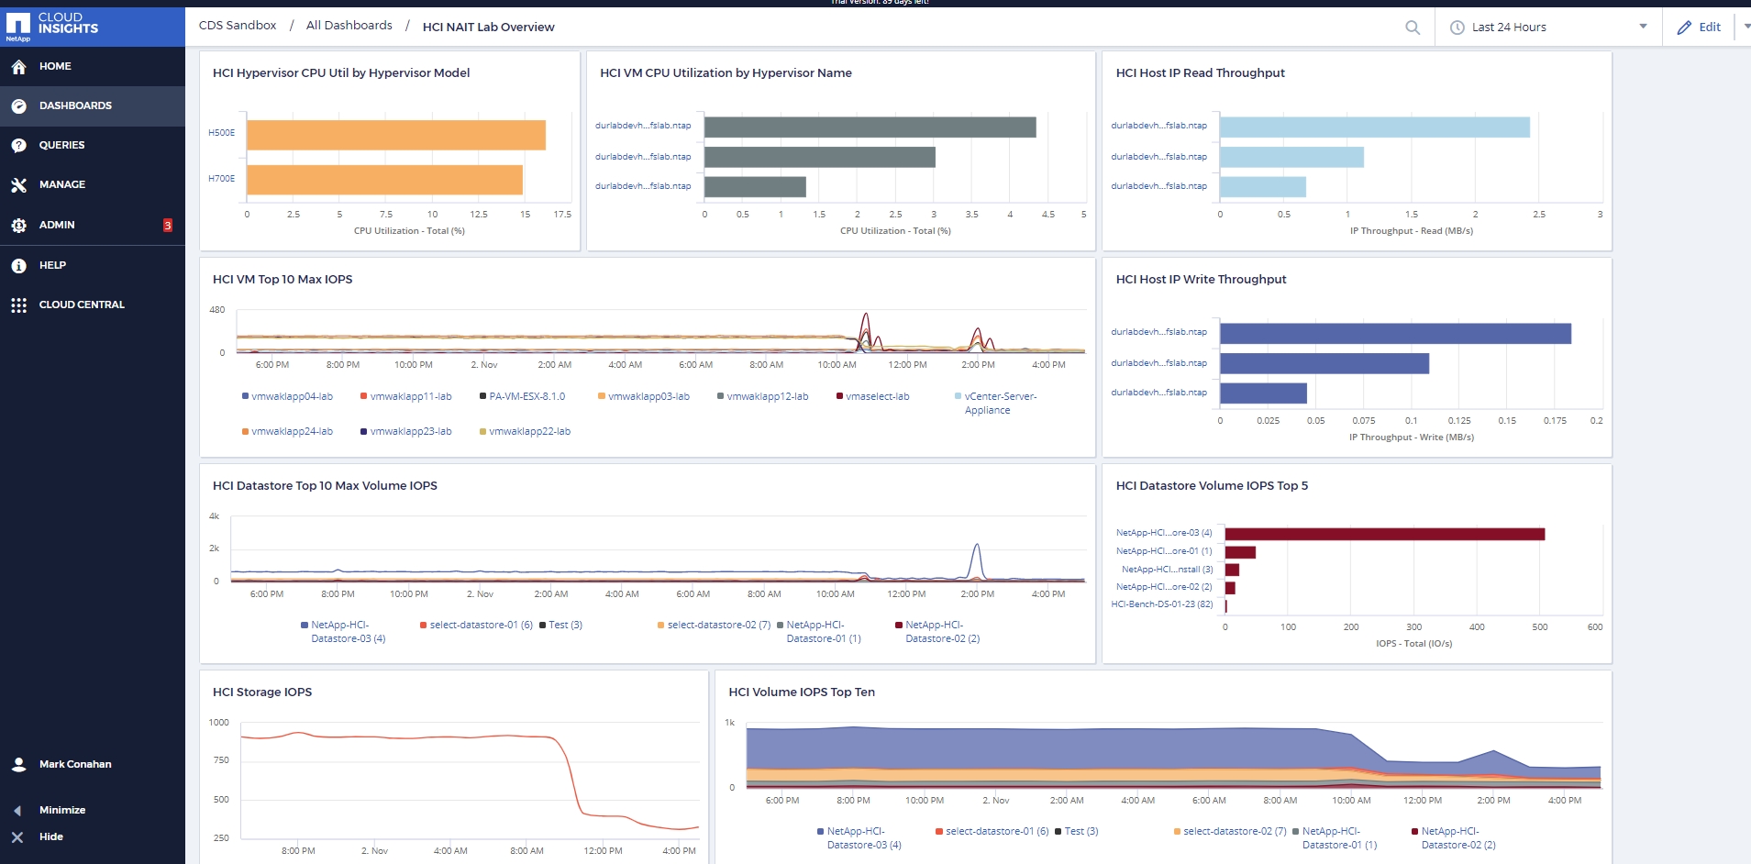Click the vmwaklapp23-lab legend color marker
The width and height of the screenshot is (1751, 864).
364,432
